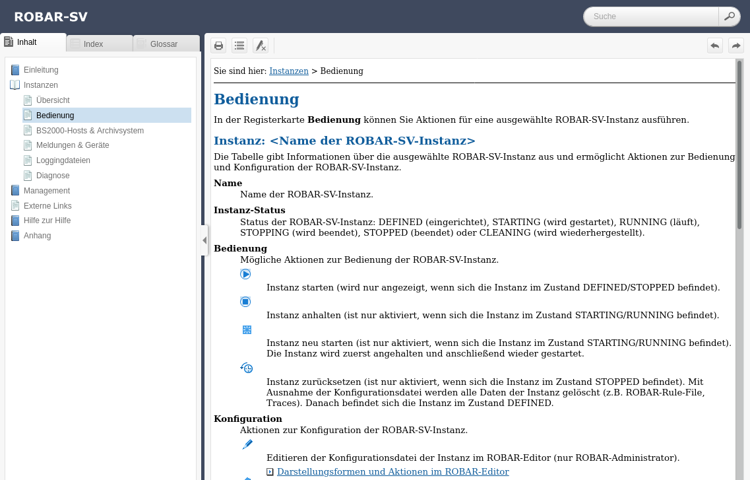Open Darstellungsformen und Aktionen im ROBAR-Editor link
Image resolution: width=750 pixels, height=480 pixels.
click(x=392, y=472)
